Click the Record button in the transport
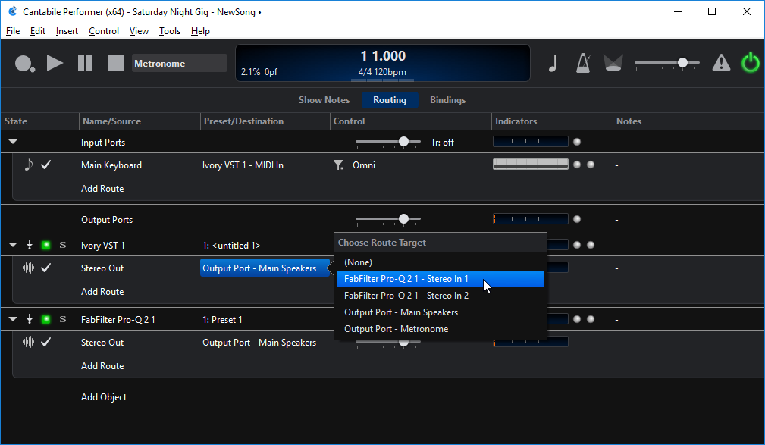 pos(24,64)
